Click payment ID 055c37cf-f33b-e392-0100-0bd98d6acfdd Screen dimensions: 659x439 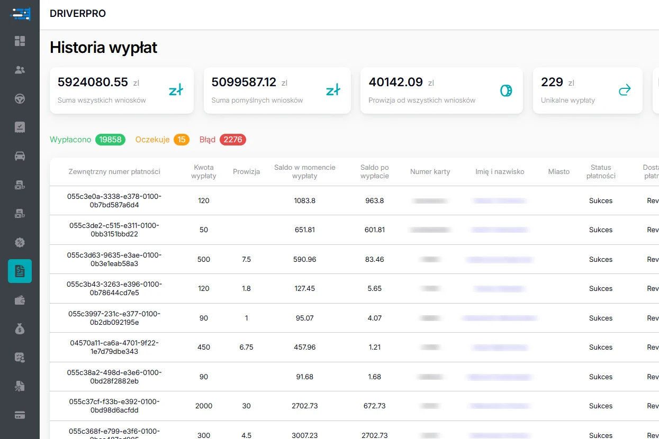(114, 406)
